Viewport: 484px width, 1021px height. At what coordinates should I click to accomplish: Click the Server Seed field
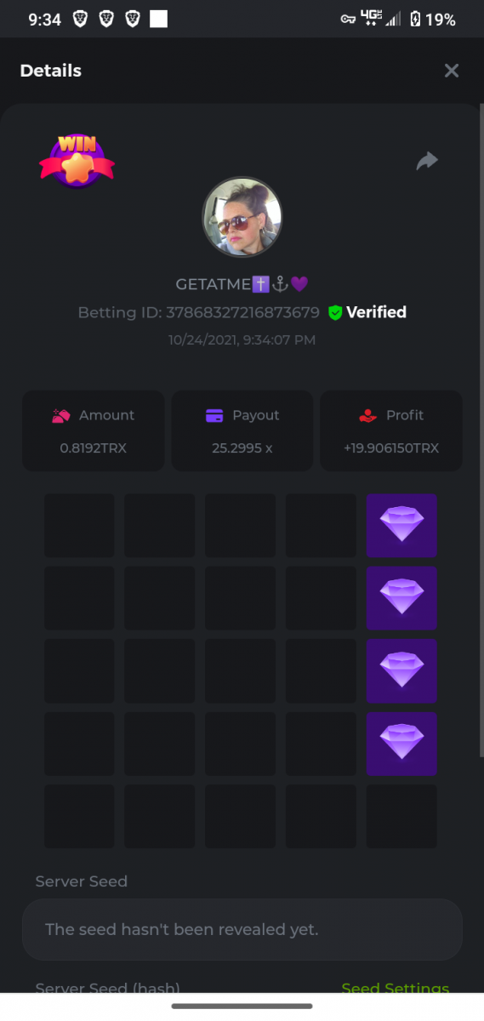coord(242,929)
